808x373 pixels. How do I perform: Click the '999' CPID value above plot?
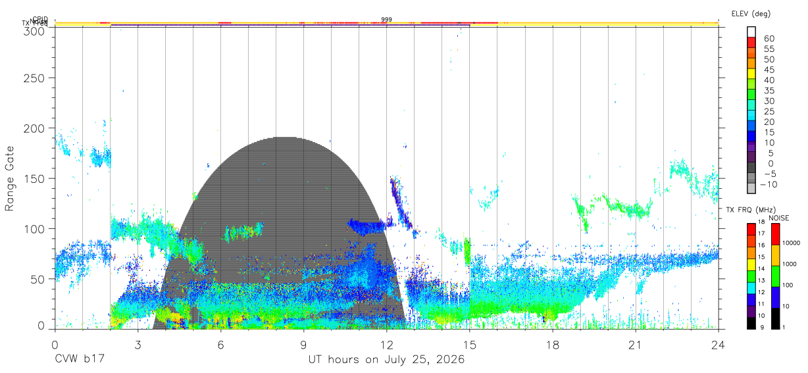pos(387,20)
